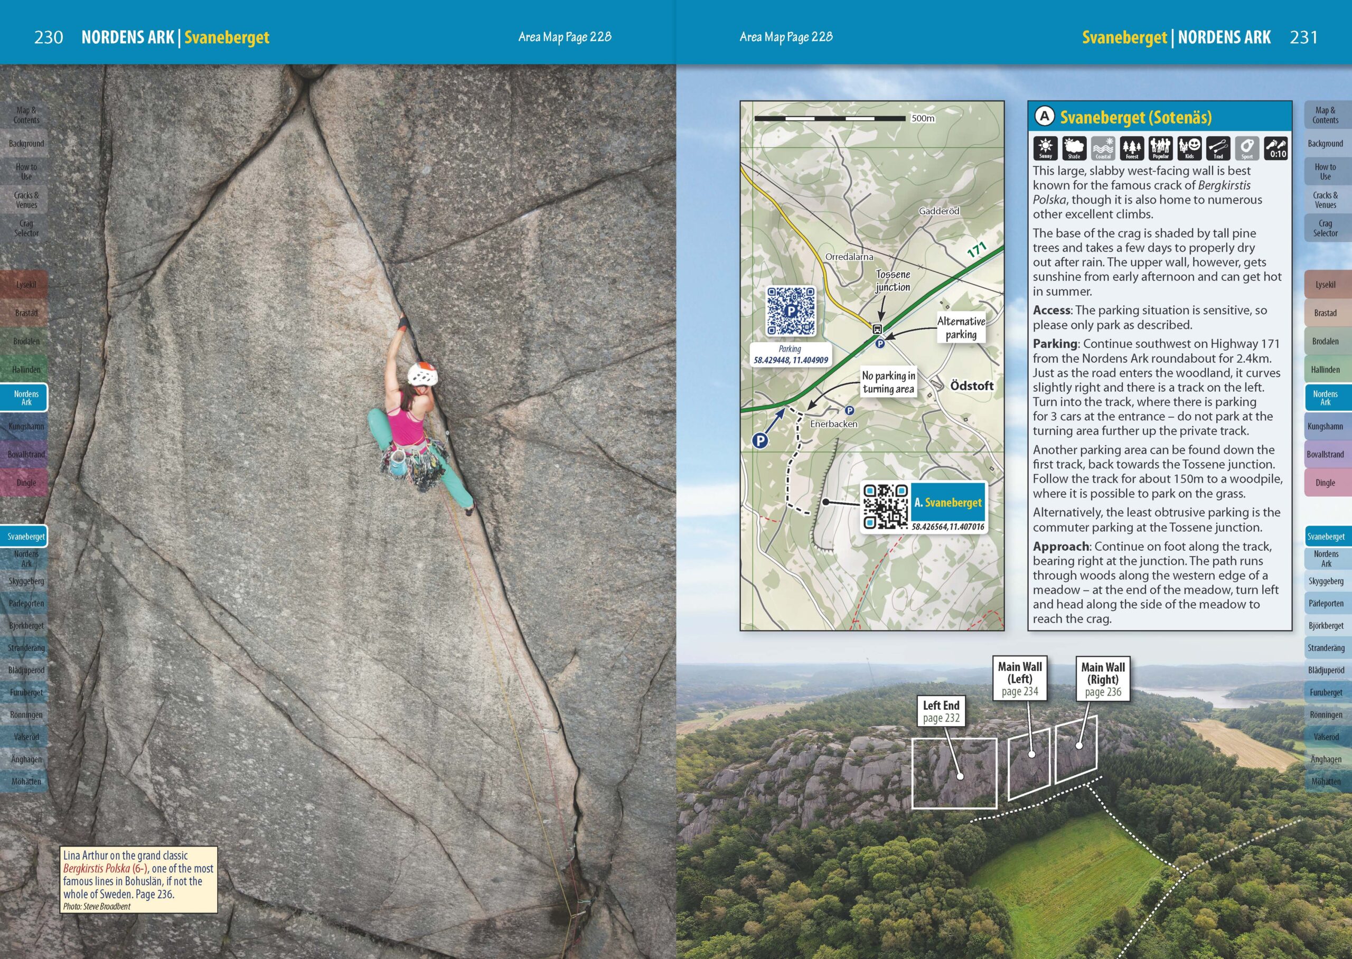Image resolution: width=1352 pixels, height=959 pixels.
Task: Click the Kids friendly icon
Action: pyautogui.click(x=1189, y=148)
